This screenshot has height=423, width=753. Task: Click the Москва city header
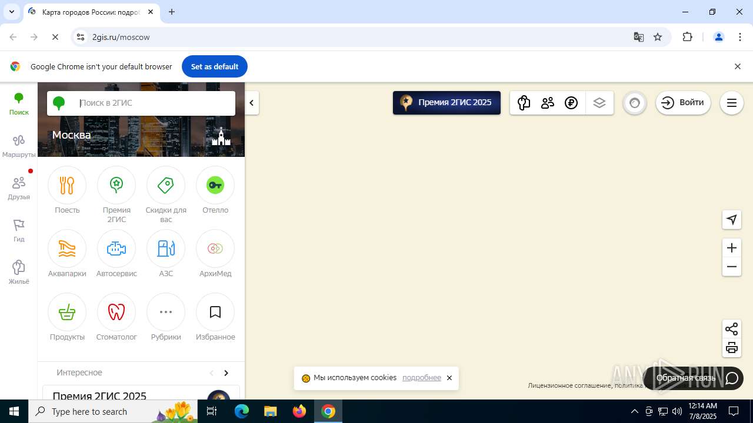point(71,135)
